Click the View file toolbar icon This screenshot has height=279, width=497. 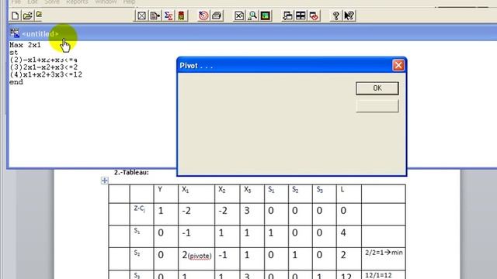click(x=39, y=15)
